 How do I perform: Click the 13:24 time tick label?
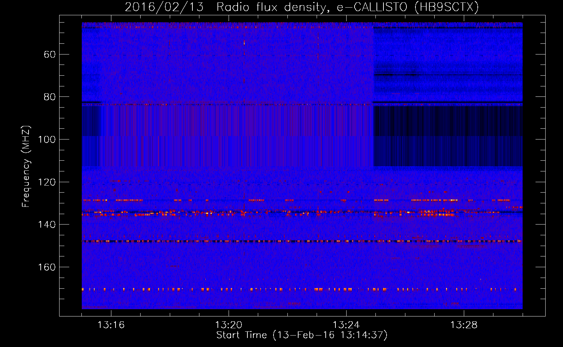click(346, 325)
